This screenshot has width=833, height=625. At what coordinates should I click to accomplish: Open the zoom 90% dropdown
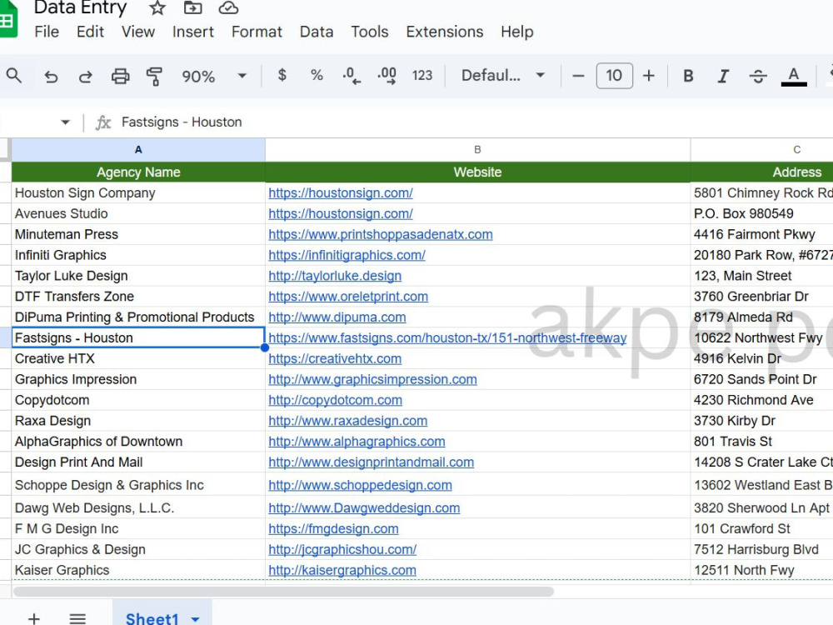(214, 76)
